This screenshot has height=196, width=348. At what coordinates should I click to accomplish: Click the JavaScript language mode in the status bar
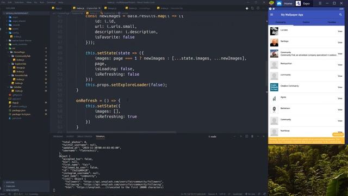coord(237,194)
